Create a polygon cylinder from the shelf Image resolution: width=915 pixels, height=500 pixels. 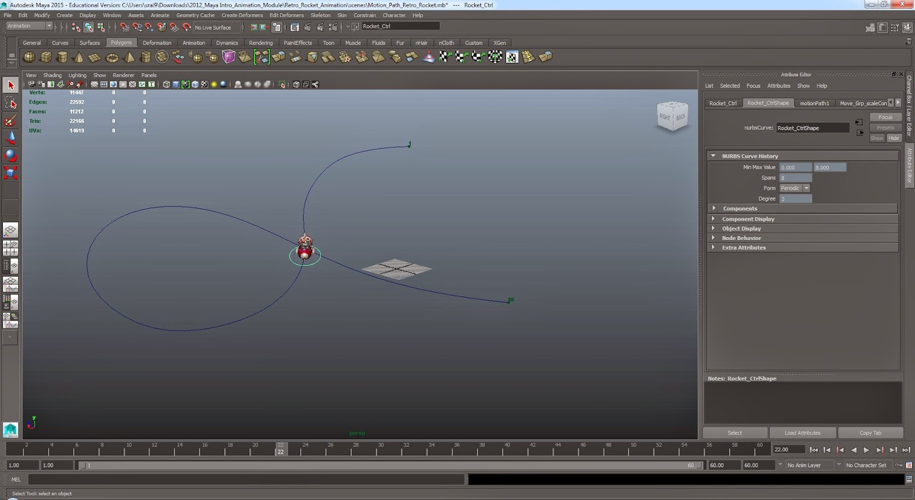coord(62,57)
